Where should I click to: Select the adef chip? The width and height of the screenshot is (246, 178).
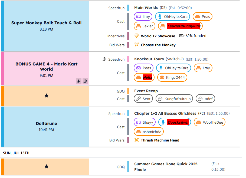205,99
